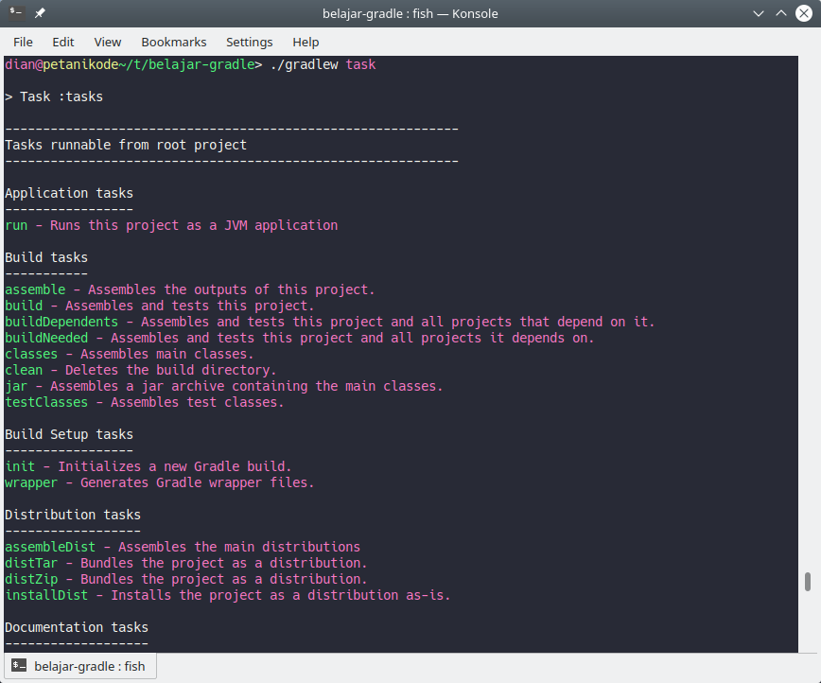Select the belajar-gradle : fish tab
The image size is (821, 683).
click(x=90, y=666)
